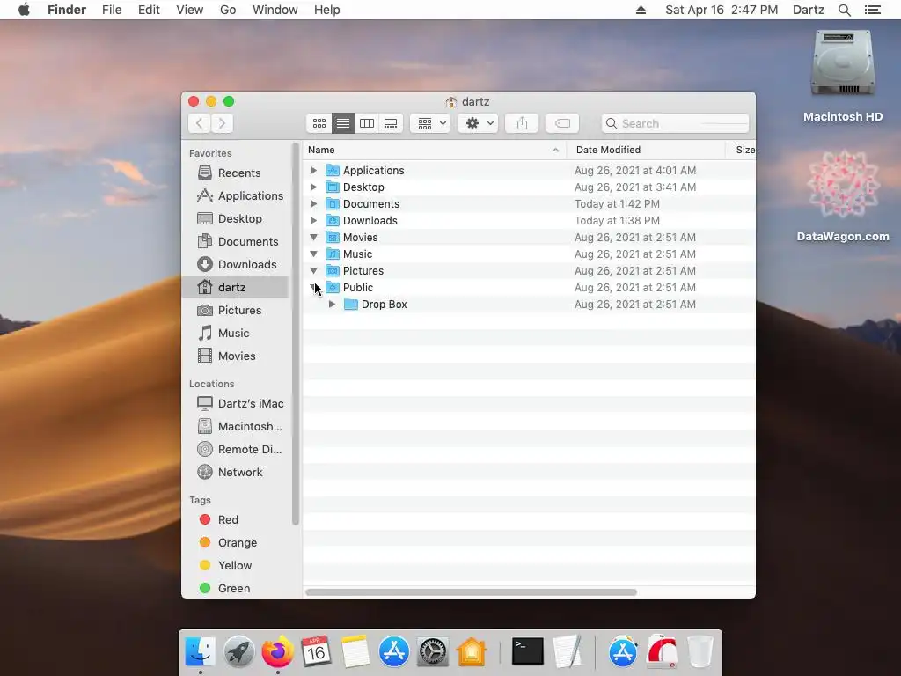Select the Public folder in the list
Screen dimensions: 901x676
(x=529, y=288)
